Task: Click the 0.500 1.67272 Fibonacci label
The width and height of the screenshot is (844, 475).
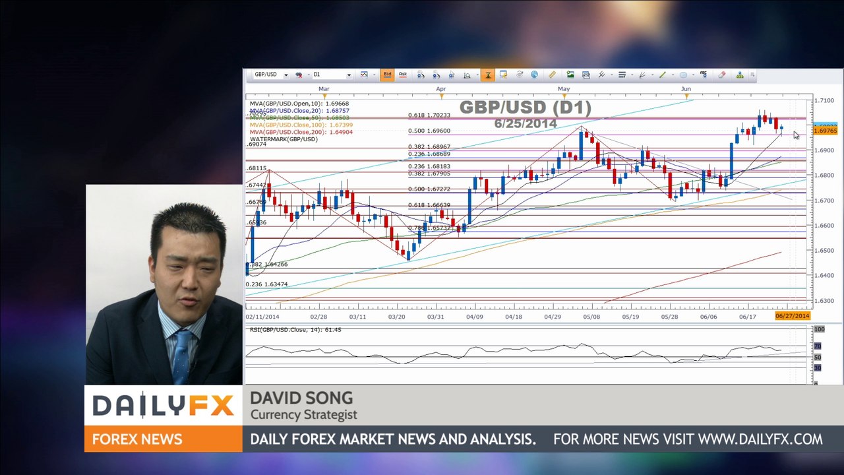Action: point(429,189)
